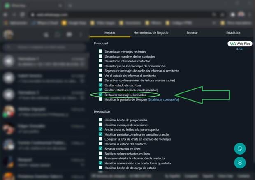Image resolution: width=255 pixels, height=180 pixels.
Task: Click the browser back arrow
Action: click(x=5, y=15)
